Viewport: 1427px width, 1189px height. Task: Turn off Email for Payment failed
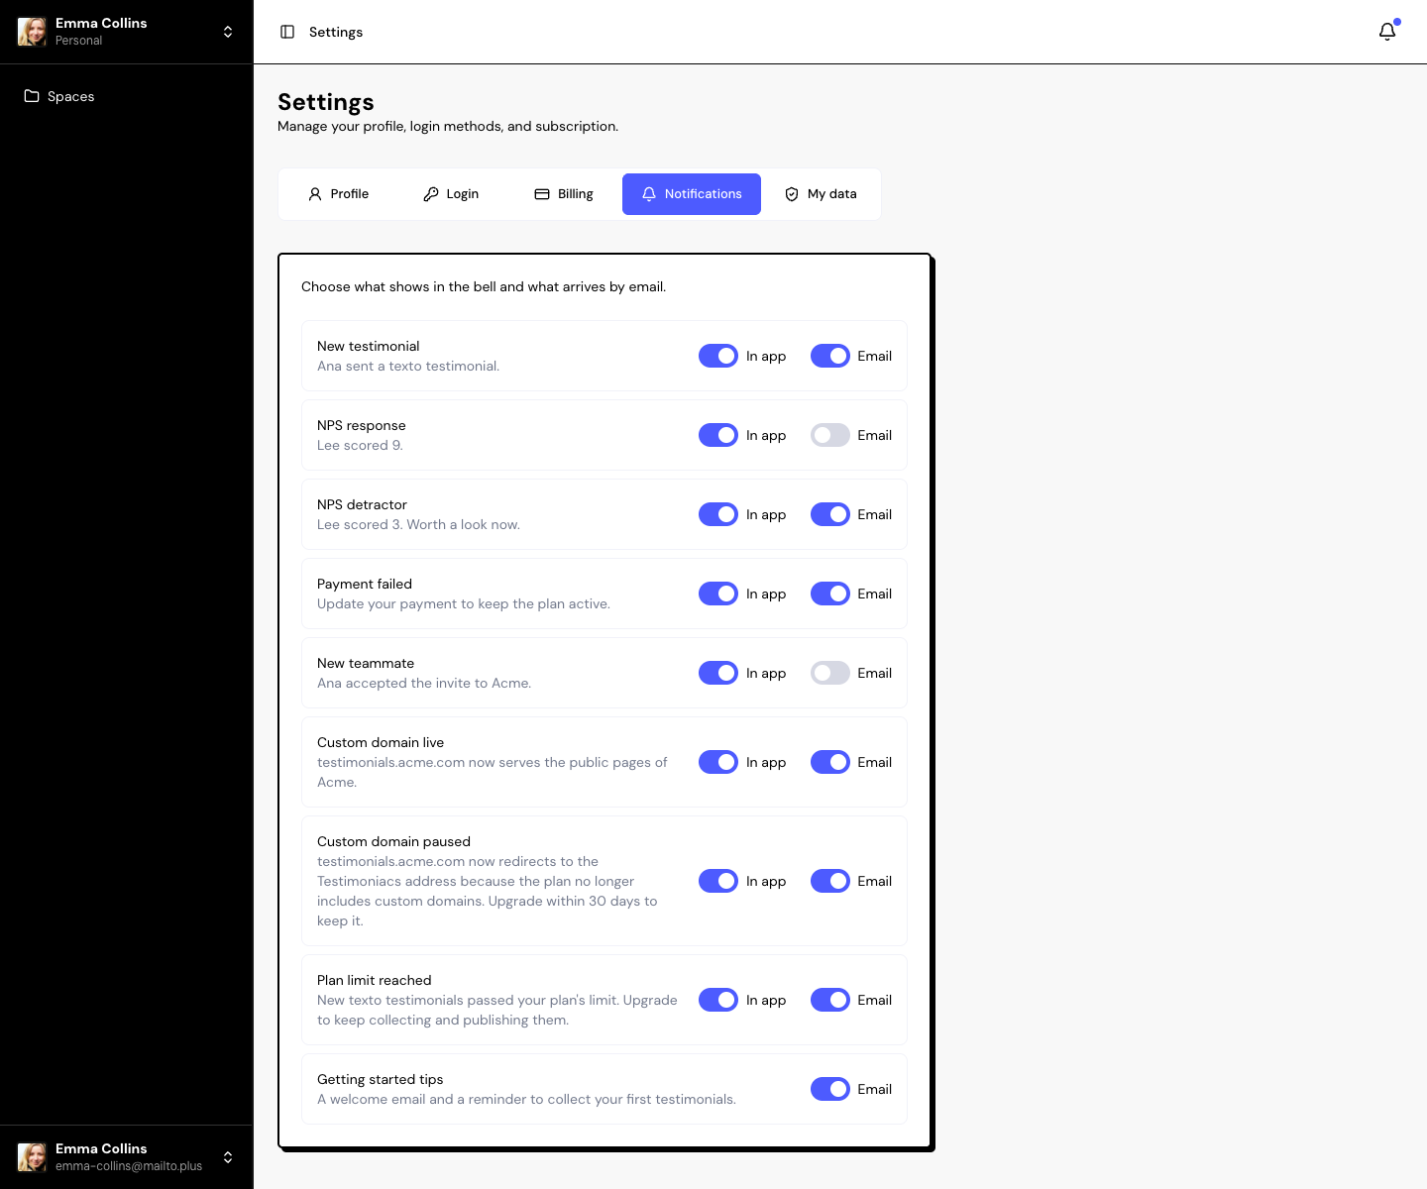click(x=830, y=594)
